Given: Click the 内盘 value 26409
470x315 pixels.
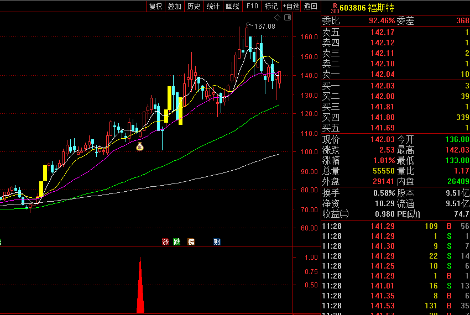Looking at the screenshot, I should pyautogui.click(x=458, y=181).
